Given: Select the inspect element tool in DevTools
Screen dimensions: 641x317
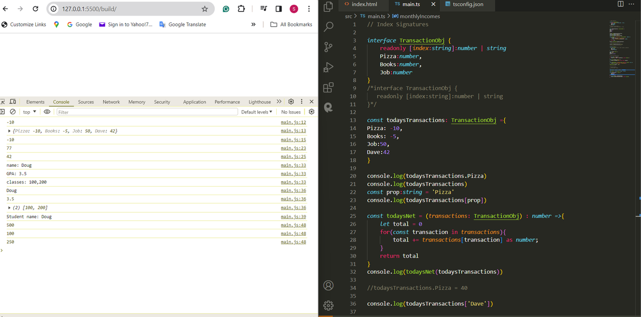Looking at the screenshot, I should click(3, 102).
